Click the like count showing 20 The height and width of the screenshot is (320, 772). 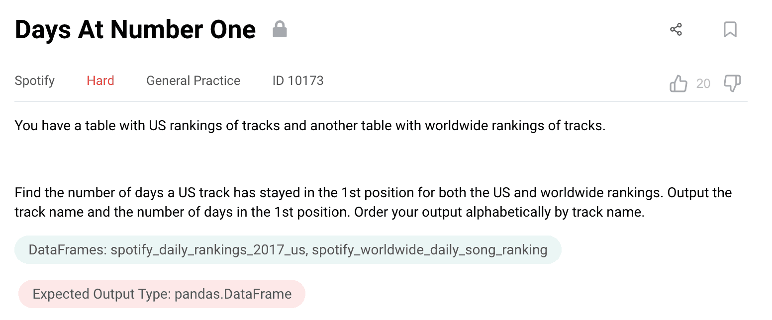703,83
